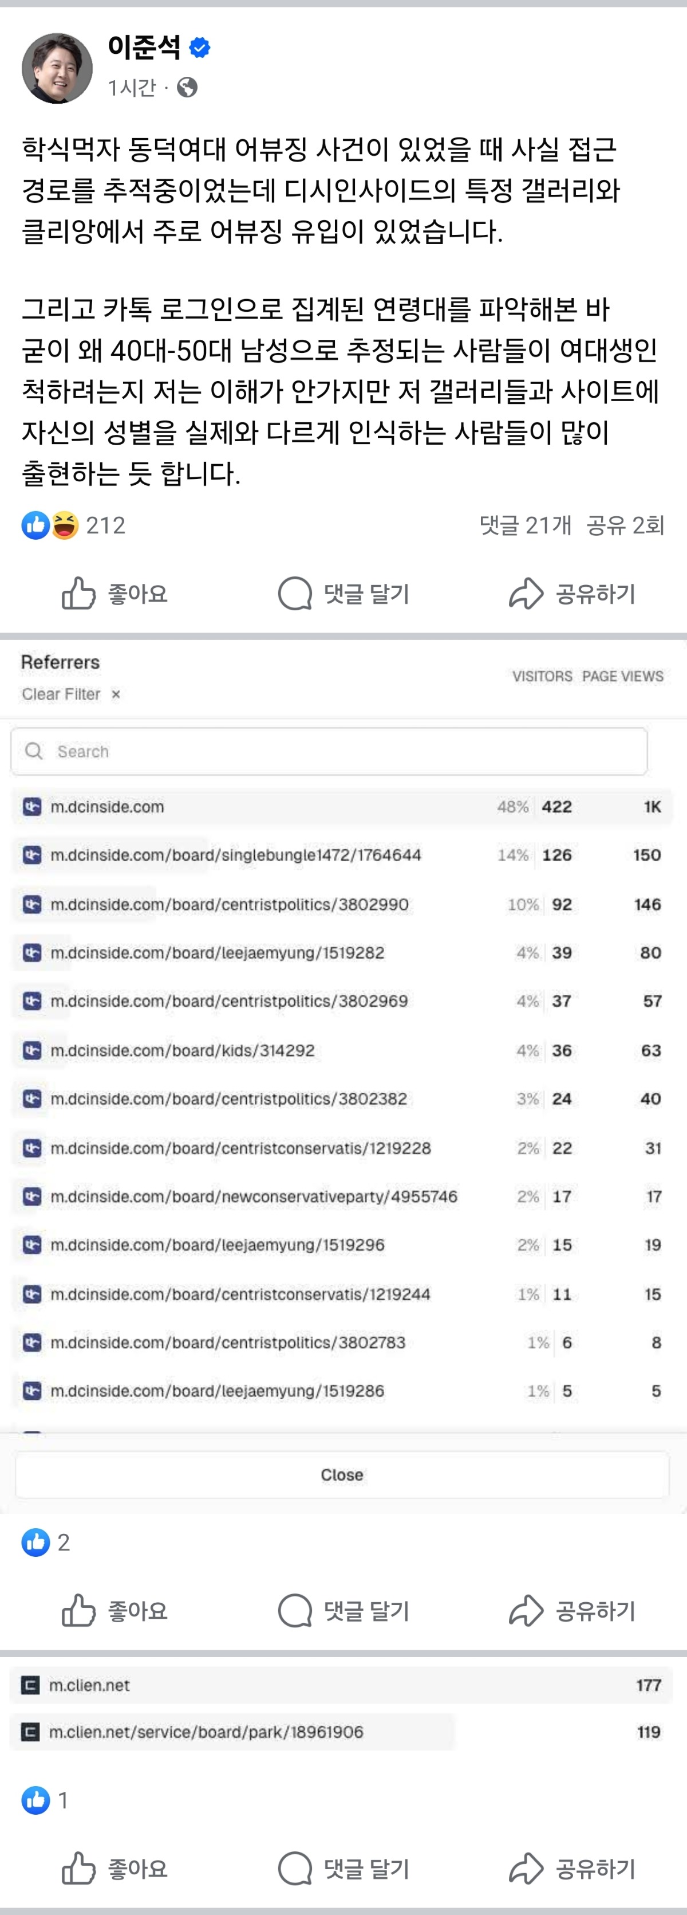687x1915 pixels.
Task: Sort by the VISITORS column header
Action: tap(542, 676)
